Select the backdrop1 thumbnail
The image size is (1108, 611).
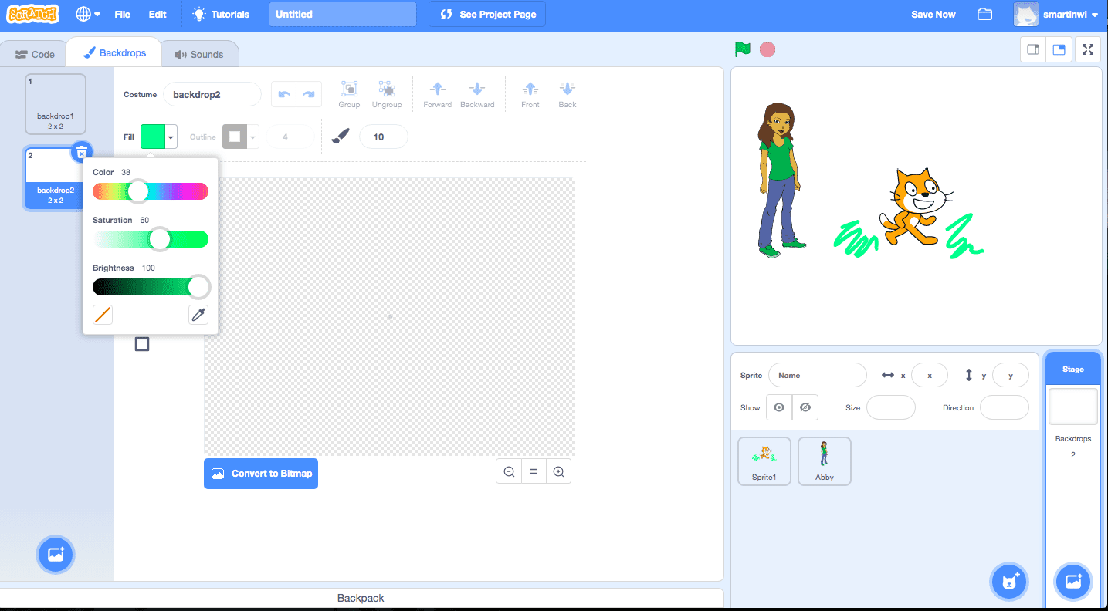tap(55, 103)
